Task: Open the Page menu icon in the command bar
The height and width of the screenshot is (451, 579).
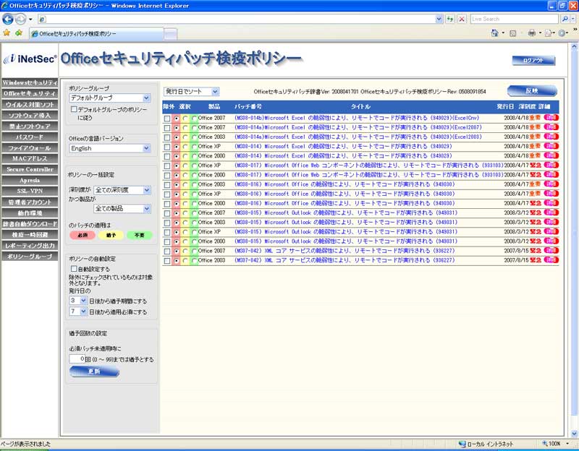Action: 549,33
